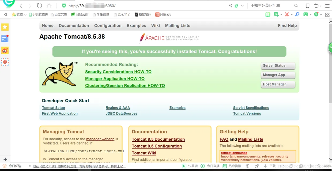332x171 pixels.
Task: Open Clustering/Session Replication HOW-TO link
Action: coord(125,85)
